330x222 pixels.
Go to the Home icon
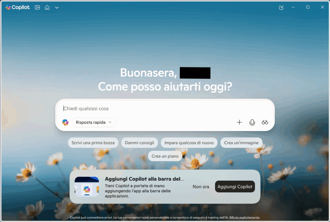[47, 7]
